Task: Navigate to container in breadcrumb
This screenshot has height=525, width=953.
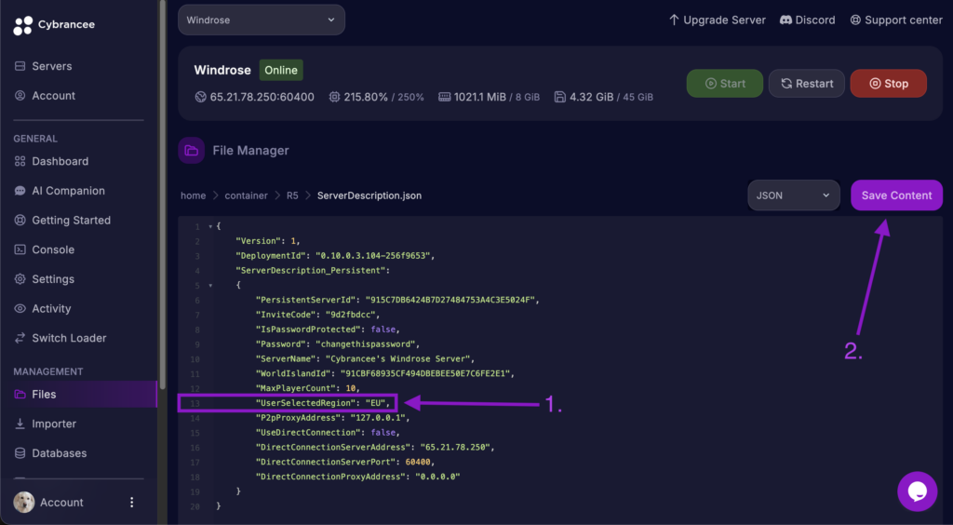Action: 246,195
